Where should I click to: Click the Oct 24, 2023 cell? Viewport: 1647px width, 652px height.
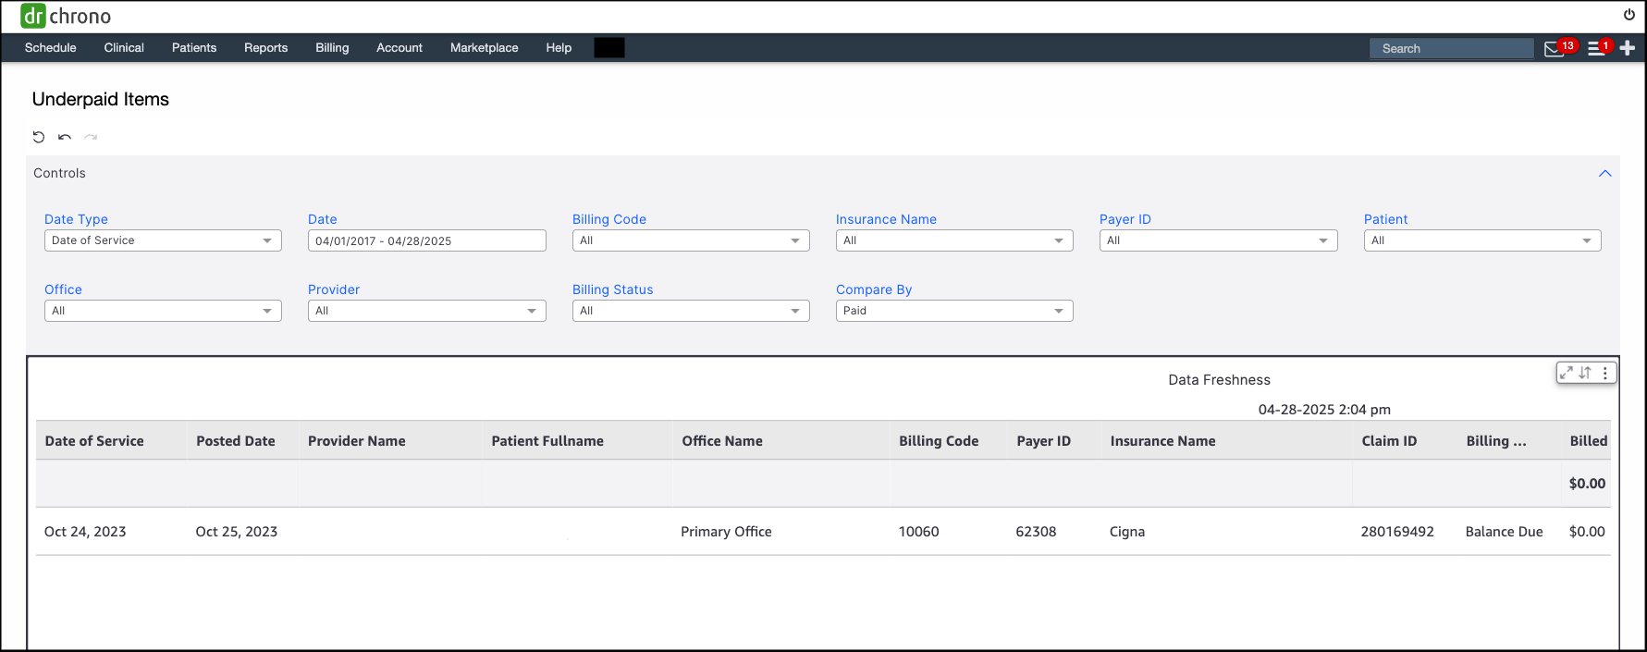click(x=85, y=532)
